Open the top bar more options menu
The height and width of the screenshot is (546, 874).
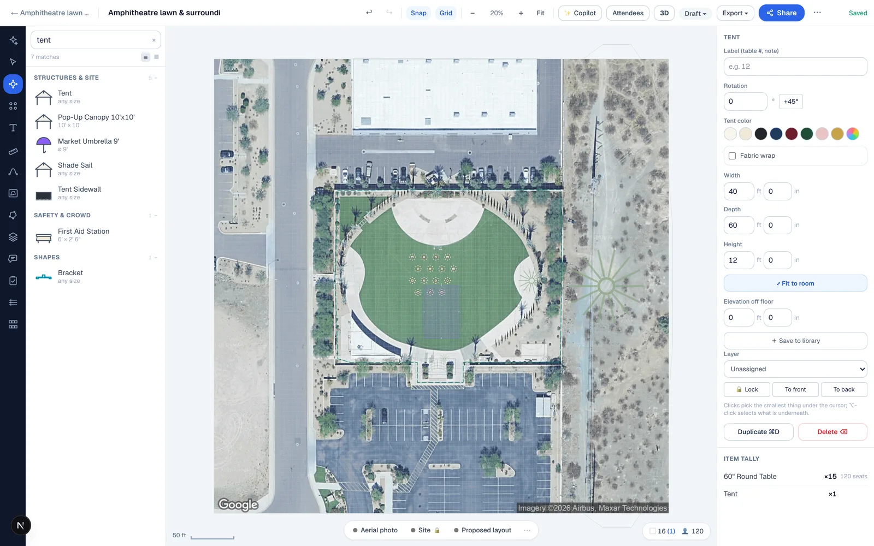(817, 13)
